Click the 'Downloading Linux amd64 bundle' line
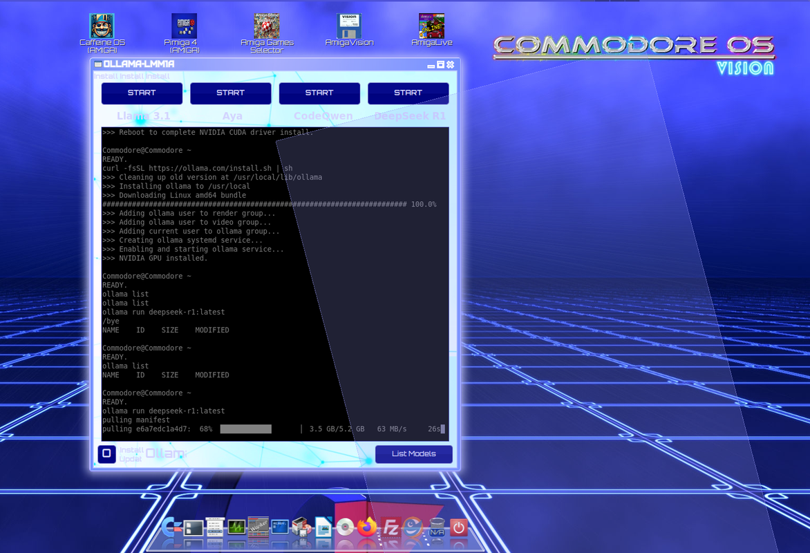This screenshot has height=553, width=810. (174, 196)
